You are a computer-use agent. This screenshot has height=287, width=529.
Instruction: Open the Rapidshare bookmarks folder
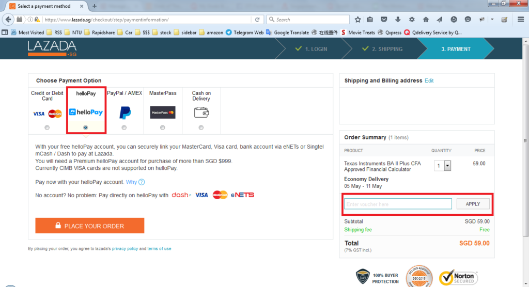click(100, 33)
